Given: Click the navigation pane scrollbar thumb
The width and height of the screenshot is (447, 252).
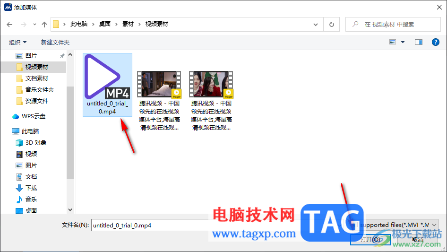Looking at the screenshot, I should pos(70,133).
